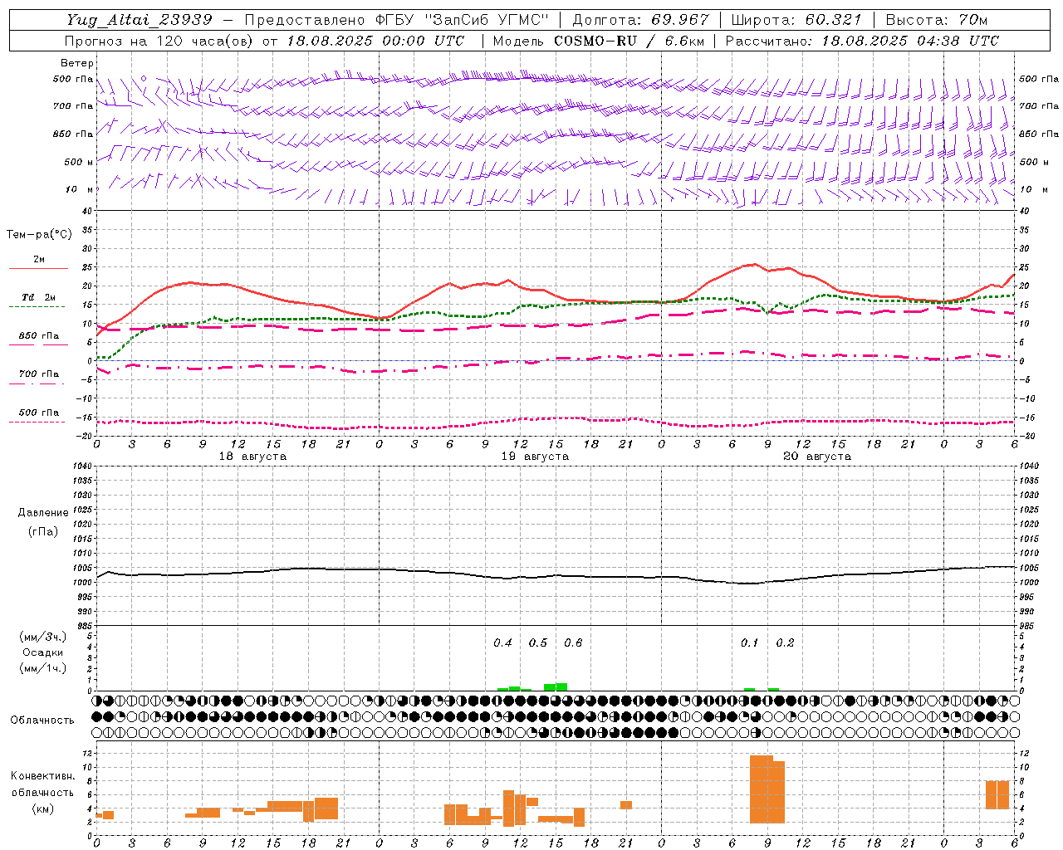The width and height of the screenshot is (1063, 850).
Task: Click the tallest orange convective cloud bar
Action: pyautogui.click(x=762, y=789)
